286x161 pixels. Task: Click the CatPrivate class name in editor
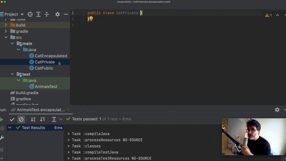click(x=127, y=13)
